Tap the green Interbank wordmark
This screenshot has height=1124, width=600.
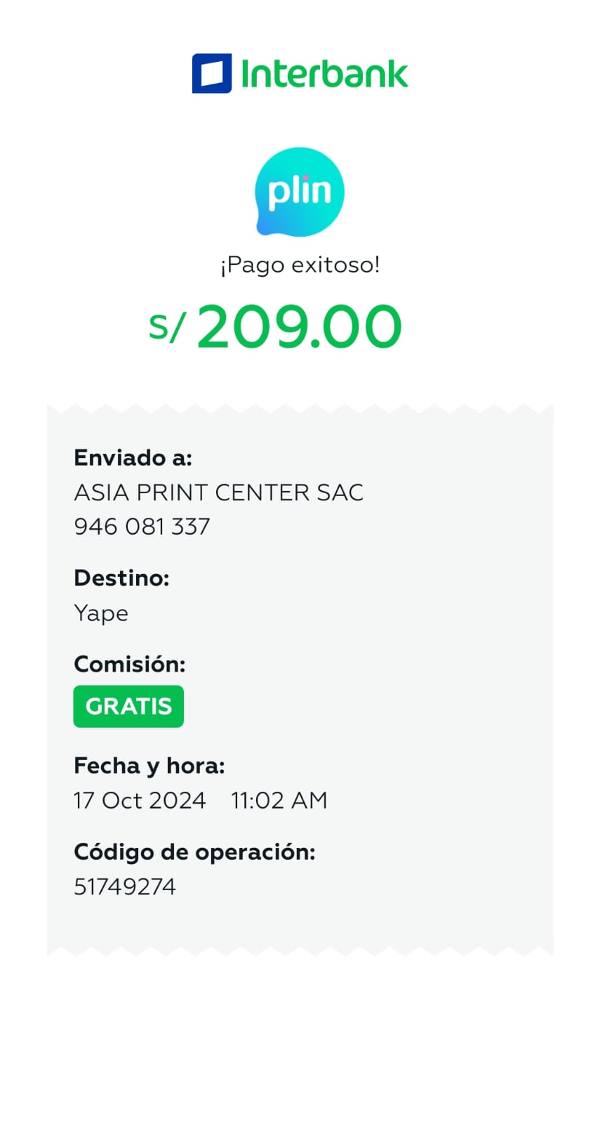[x=324, y=74]
